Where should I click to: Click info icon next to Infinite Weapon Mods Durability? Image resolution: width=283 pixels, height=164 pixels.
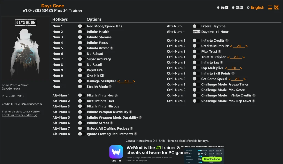pyautogui.click(x=140, y=117)
